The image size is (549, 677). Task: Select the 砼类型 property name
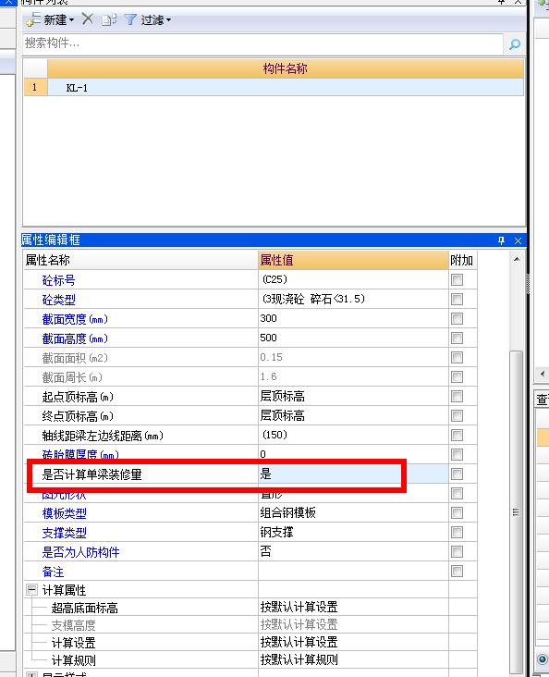pos(59,300)
